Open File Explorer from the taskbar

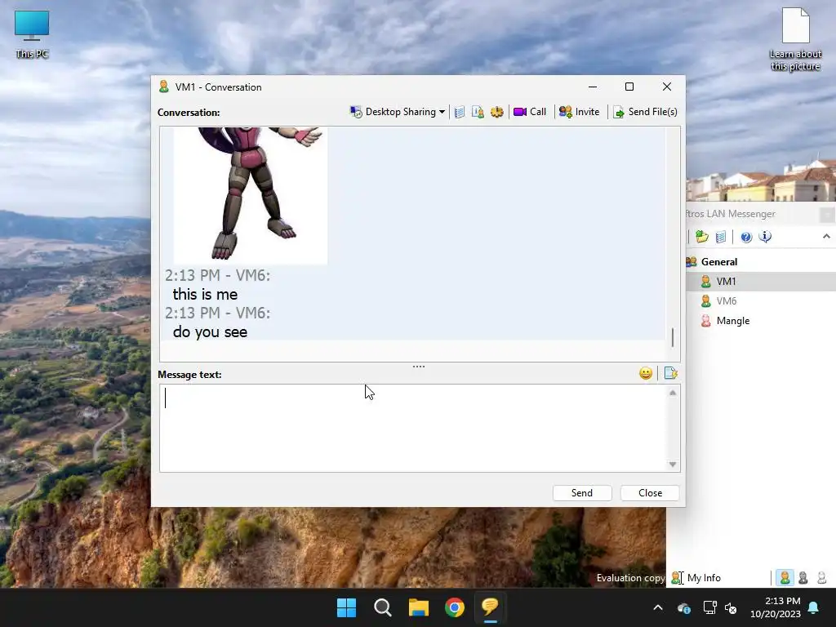point(419,607)
